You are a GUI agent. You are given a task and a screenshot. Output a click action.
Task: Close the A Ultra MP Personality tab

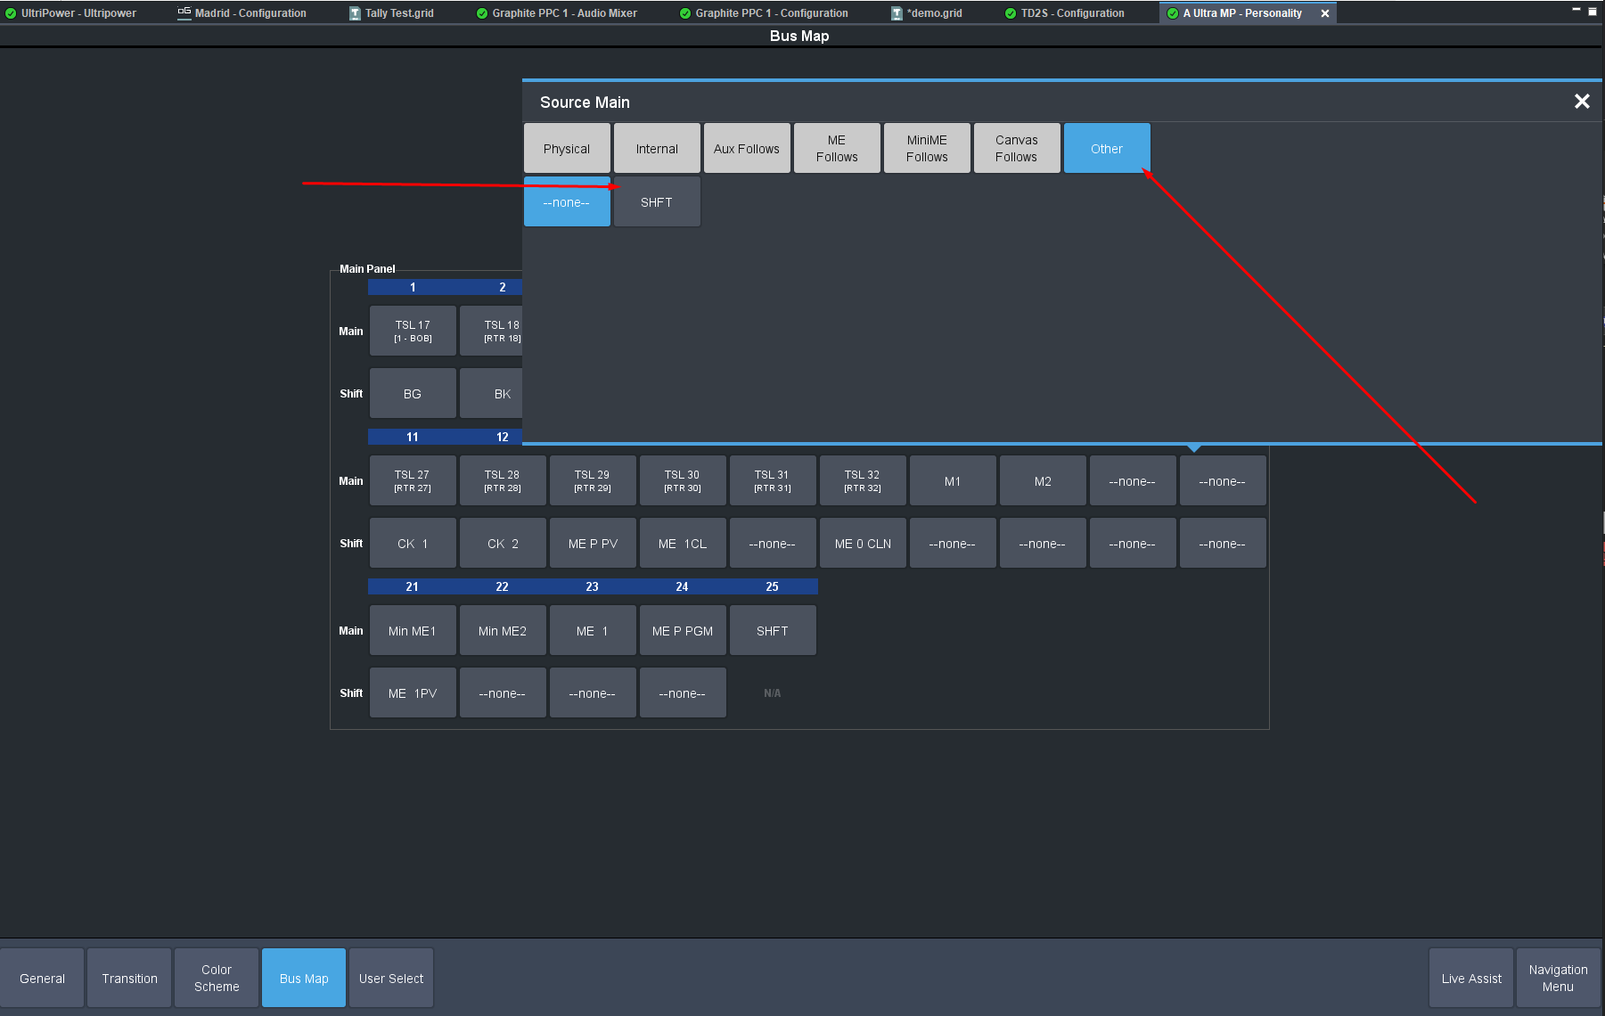point(1325,13)
